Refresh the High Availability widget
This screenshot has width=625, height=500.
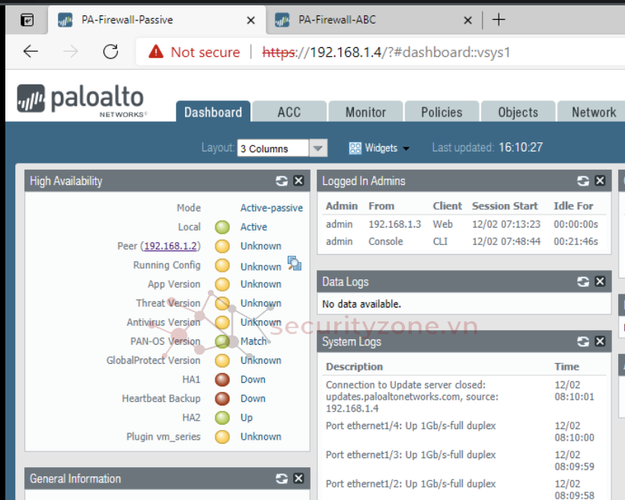coord(282,181)
